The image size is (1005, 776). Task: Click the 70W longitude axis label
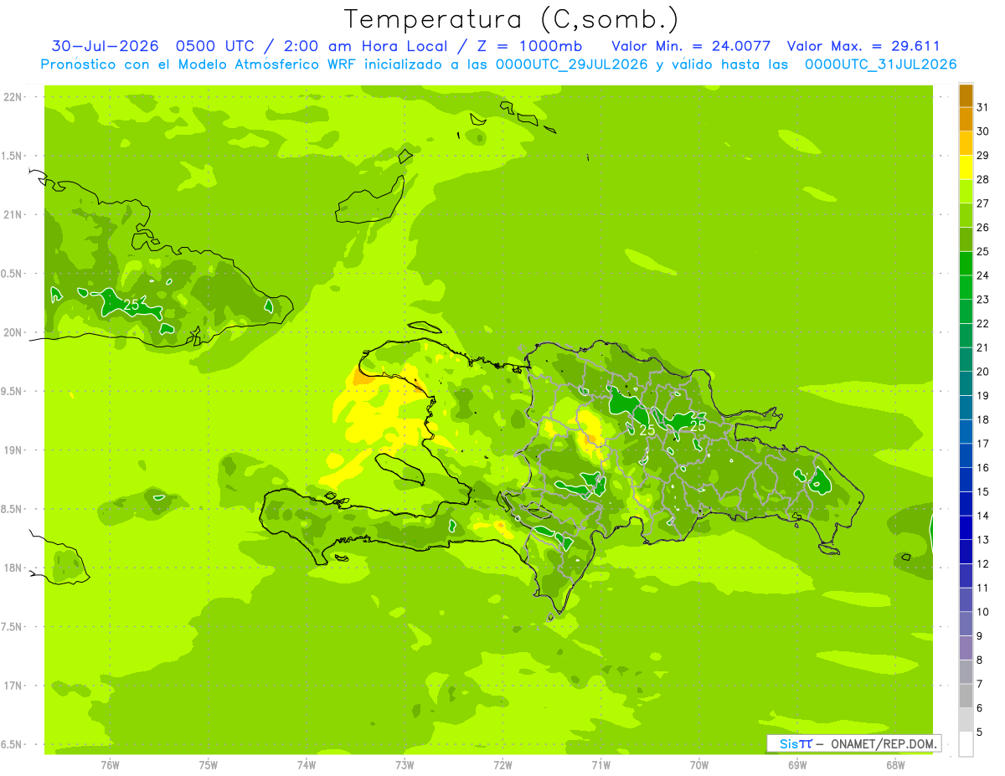pos(699,764)
